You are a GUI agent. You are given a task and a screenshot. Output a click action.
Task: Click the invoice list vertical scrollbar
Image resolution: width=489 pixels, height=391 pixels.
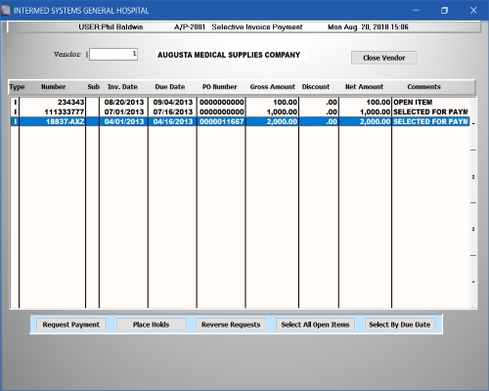click(473, 202)
